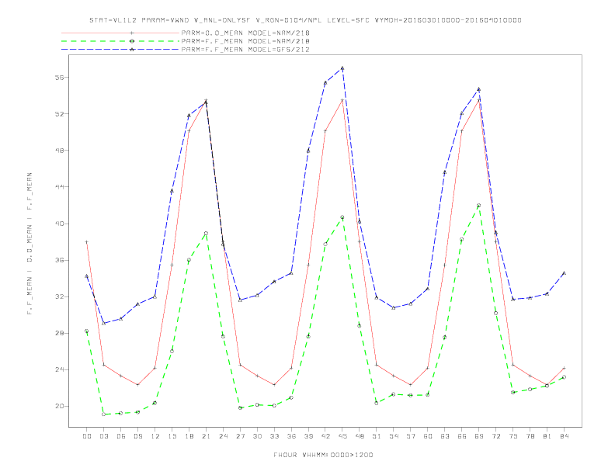Click x-axis tick label 03
The width and height of the screenshot is (615, 475).
pyautogui.click(x=103, y=436)
